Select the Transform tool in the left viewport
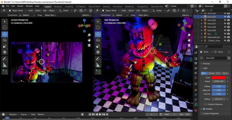This screenshot has height=120, width=232. pyautogui.click(x=5, y=52)
